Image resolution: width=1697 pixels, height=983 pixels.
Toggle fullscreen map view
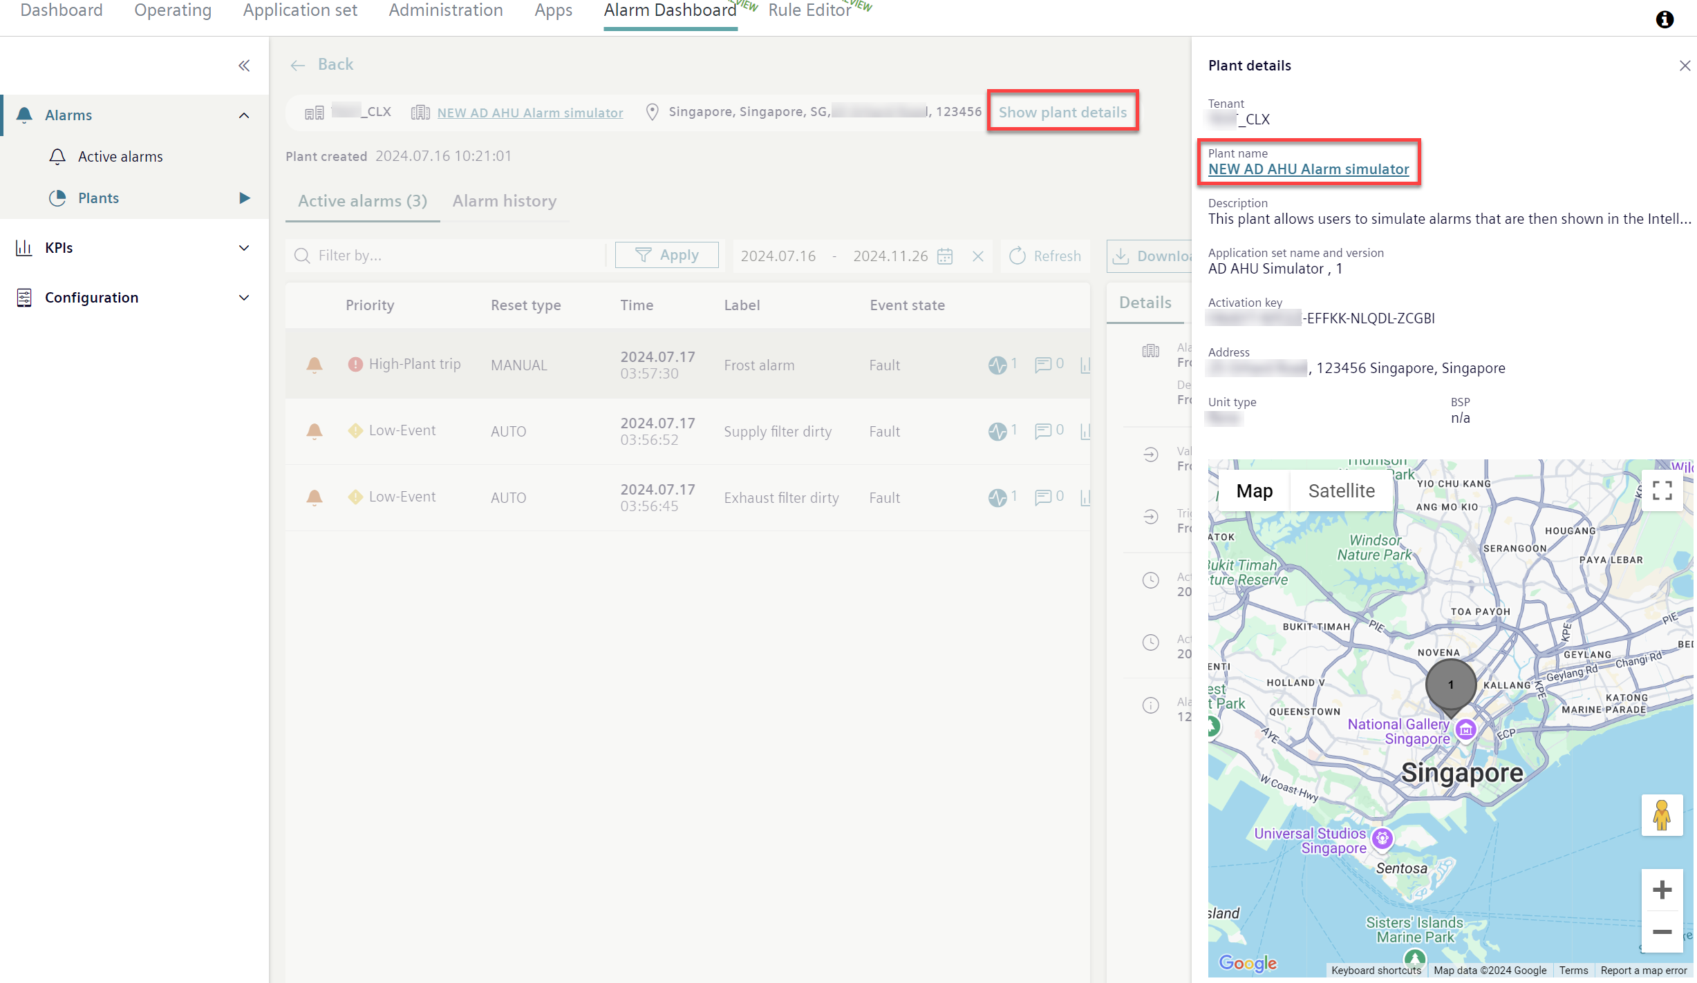(x=1662, y=490)
